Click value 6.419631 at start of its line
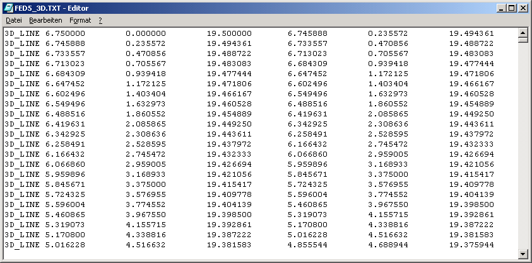Viewport: 532px width, 263px height. coord(65,124)
